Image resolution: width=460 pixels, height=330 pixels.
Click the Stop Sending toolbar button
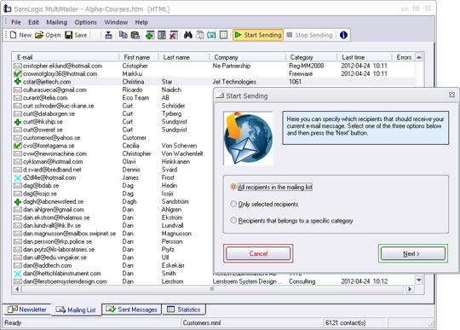(x=309, y=35)
